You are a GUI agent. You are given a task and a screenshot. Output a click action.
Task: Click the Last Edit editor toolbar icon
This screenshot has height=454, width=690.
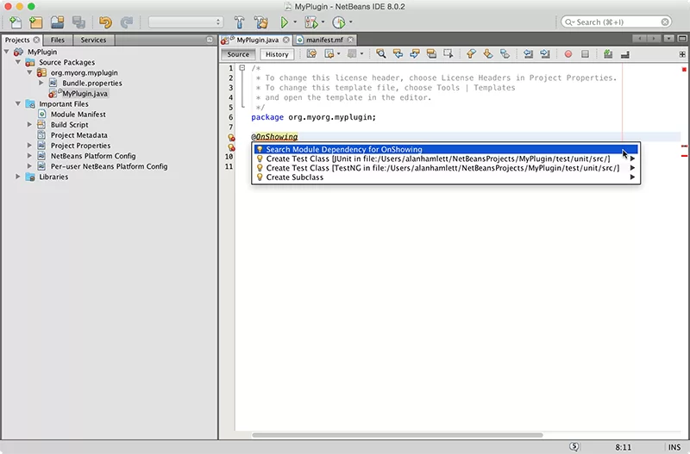click(311, 54)
